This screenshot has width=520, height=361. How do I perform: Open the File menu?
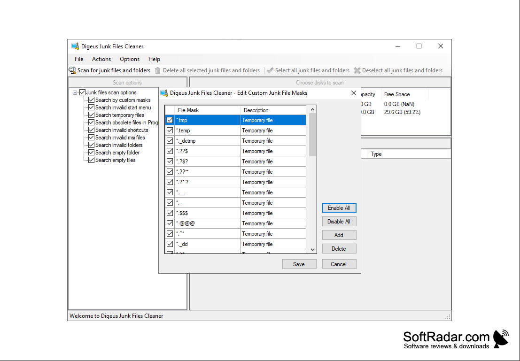[79, 59]
